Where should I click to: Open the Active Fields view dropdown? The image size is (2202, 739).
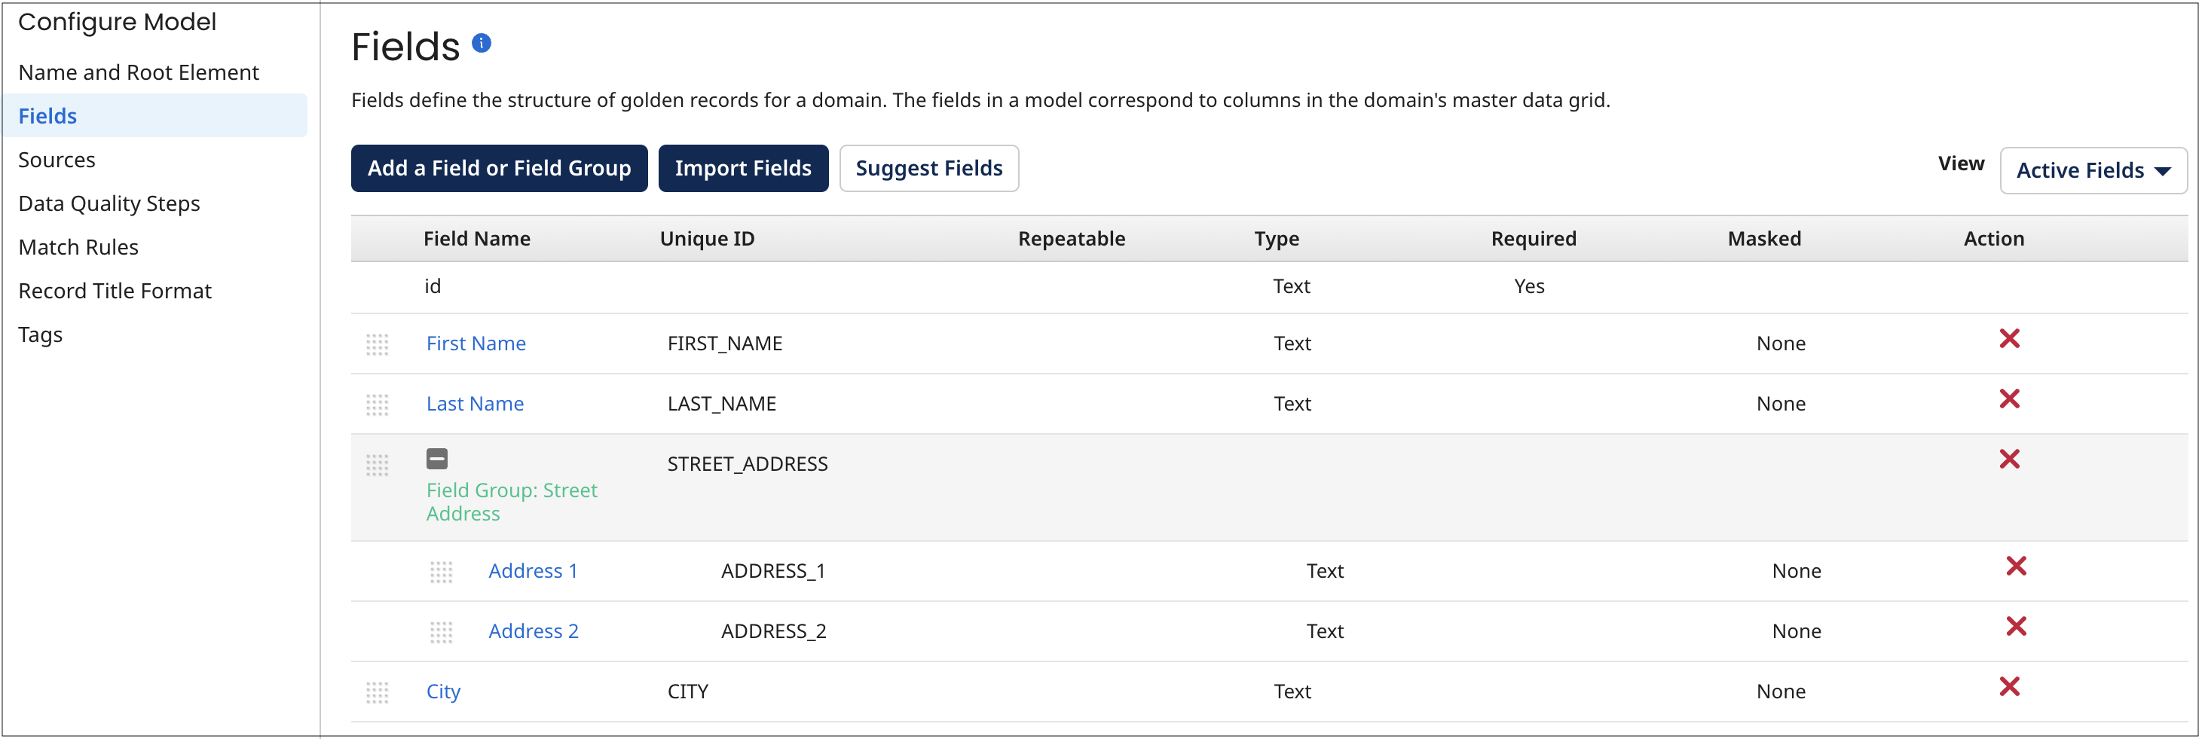2093,170
